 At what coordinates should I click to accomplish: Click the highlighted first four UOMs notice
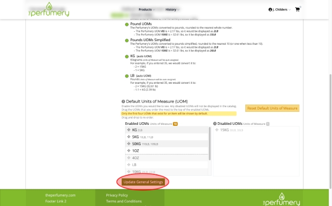click(x=178, y=113)
